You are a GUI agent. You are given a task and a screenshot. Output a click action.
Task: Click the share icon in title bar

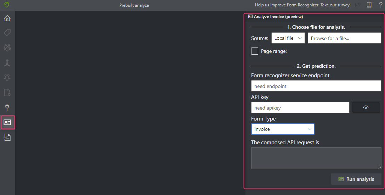click(x=358, y=5)
